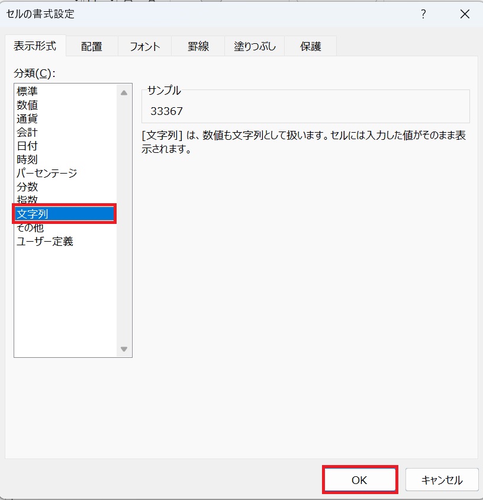Select 指数 category
This screenshot has width=483, height=500.
click(66, 200)
